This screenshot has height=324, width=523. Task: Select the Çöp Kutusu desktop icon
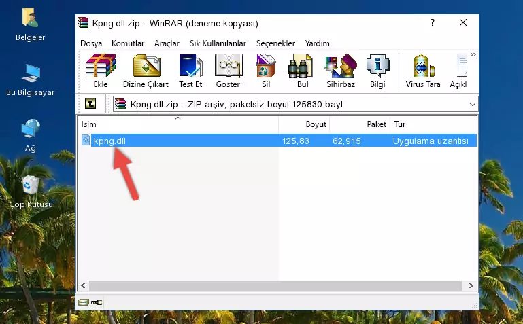click(31, 192)
